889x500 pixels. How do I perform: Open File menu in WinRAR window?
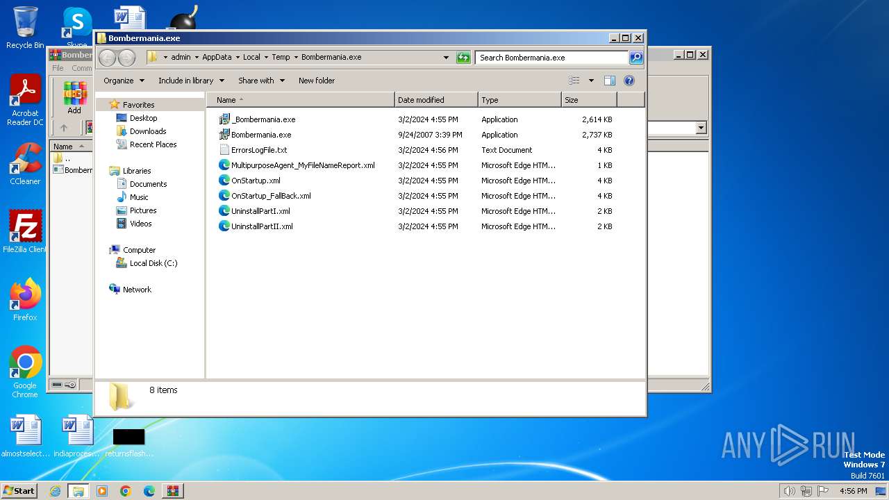click(58, 68)
